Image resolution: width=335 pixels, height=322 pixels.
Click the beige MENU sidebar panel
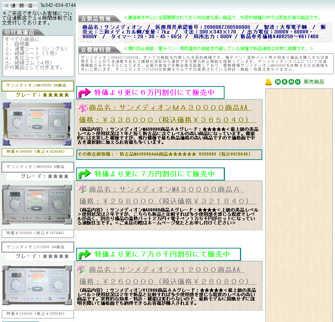point(299,205)
